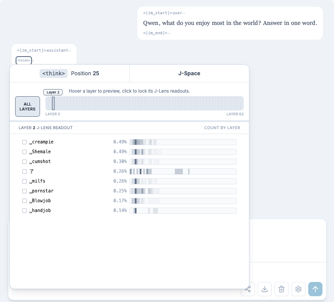This screenshot has width=334, height=302.
Task: Tick the creampie token checkbox
Action: 24,142
